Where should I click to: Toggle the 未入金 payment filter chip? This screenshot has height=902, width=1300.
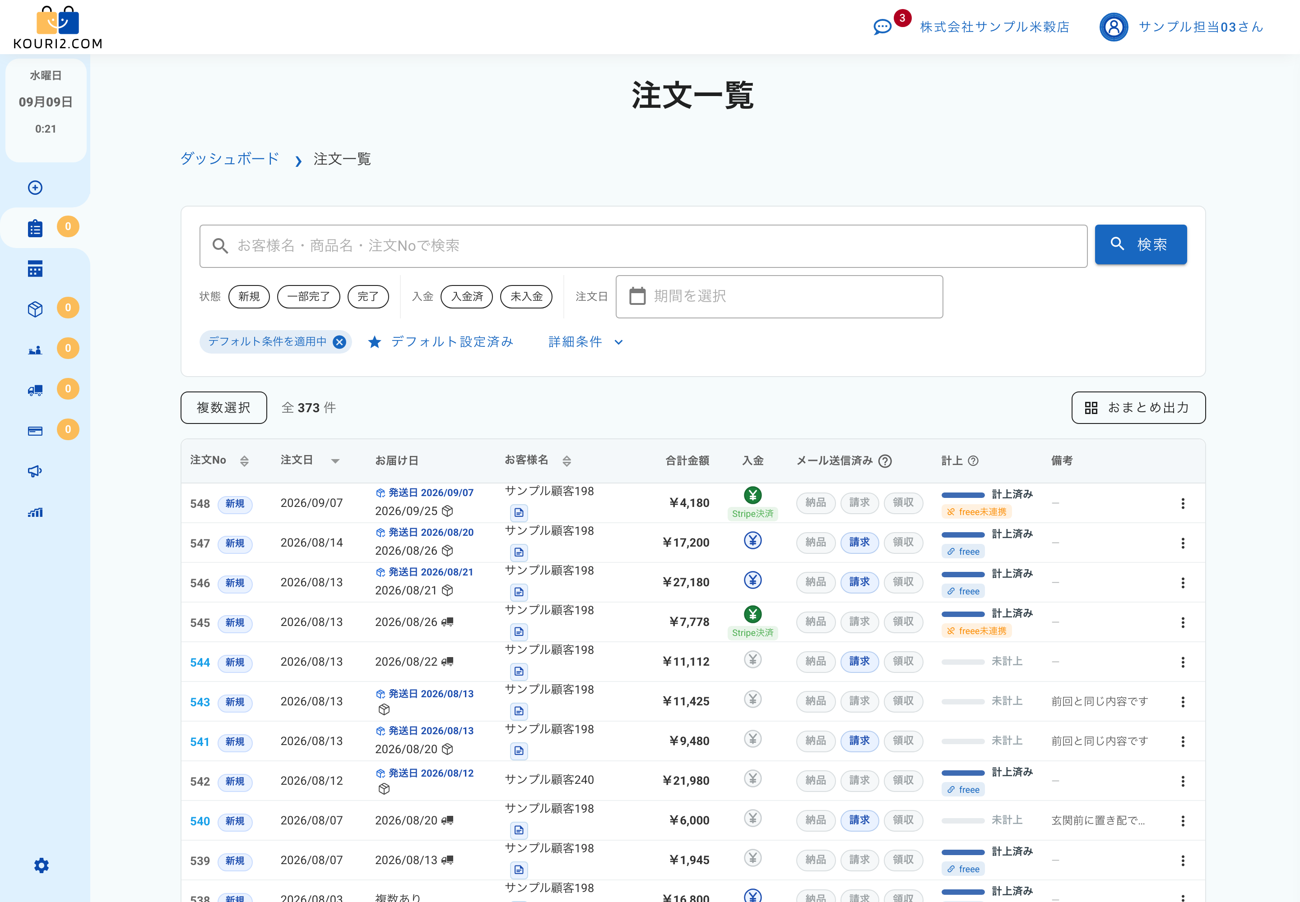point(526,296)
